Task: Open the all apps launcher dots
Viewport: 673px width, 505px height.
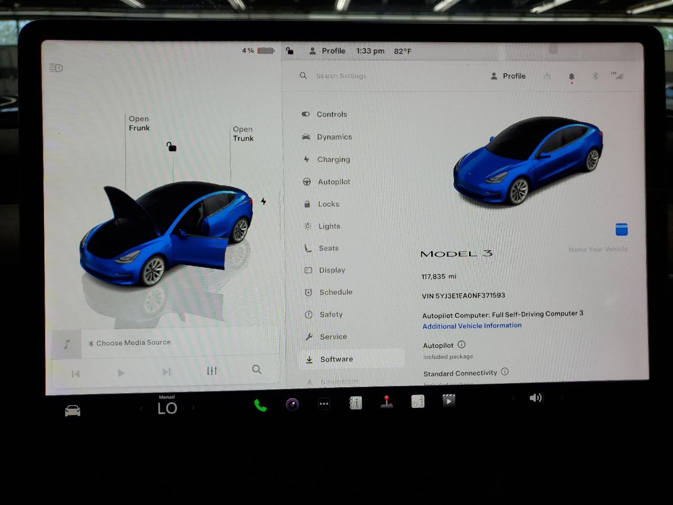Action: pos(324,403)
